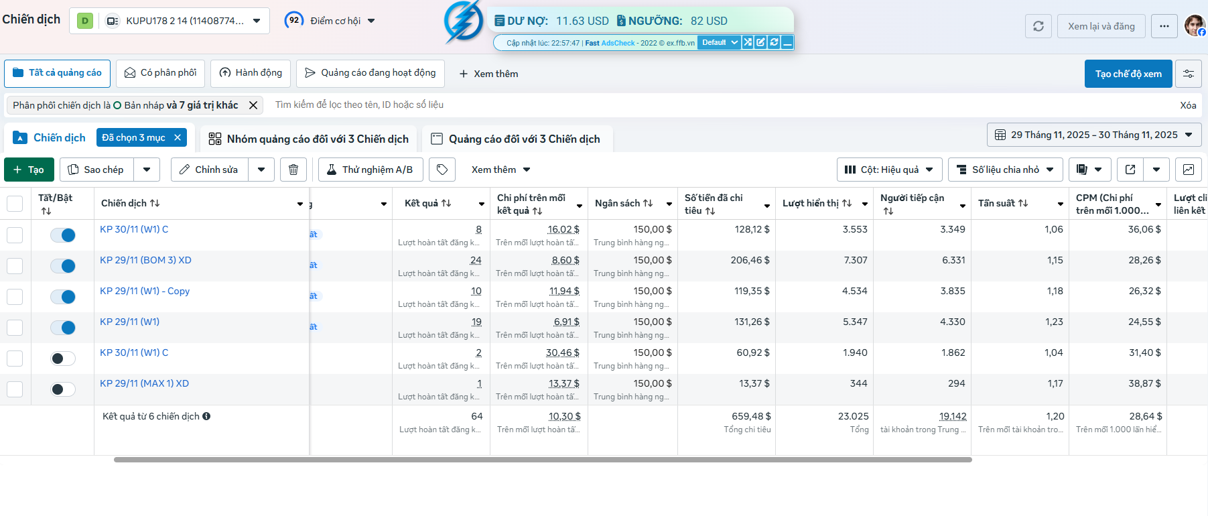The width and height of the screenshot is (1208, 516).
Task: Open the KUPU178 2 14 account dropdown
Action: point(170,21)
